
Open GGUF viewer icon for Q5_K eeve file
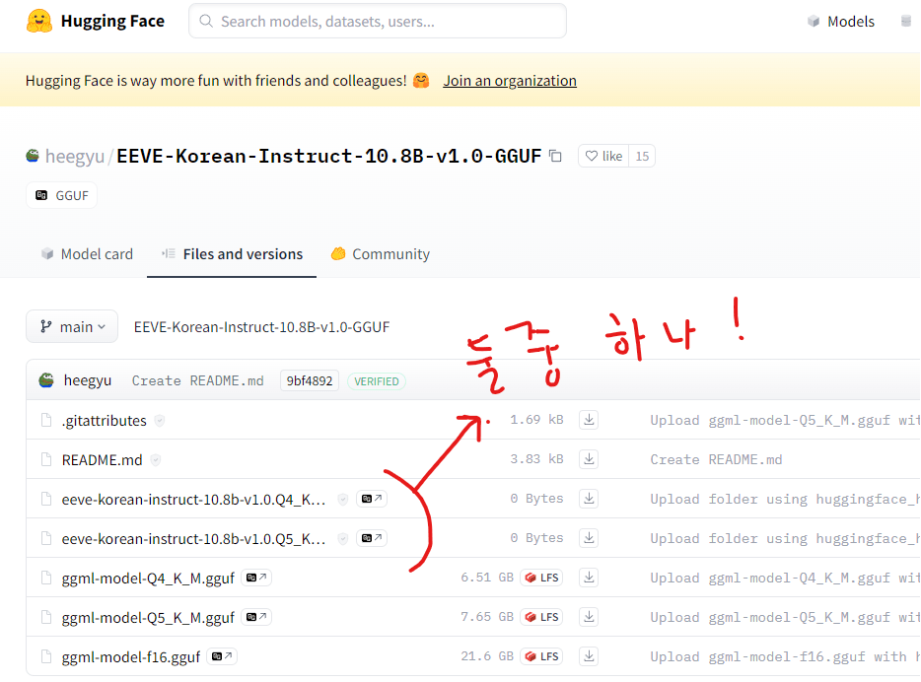tap(372, 538)
